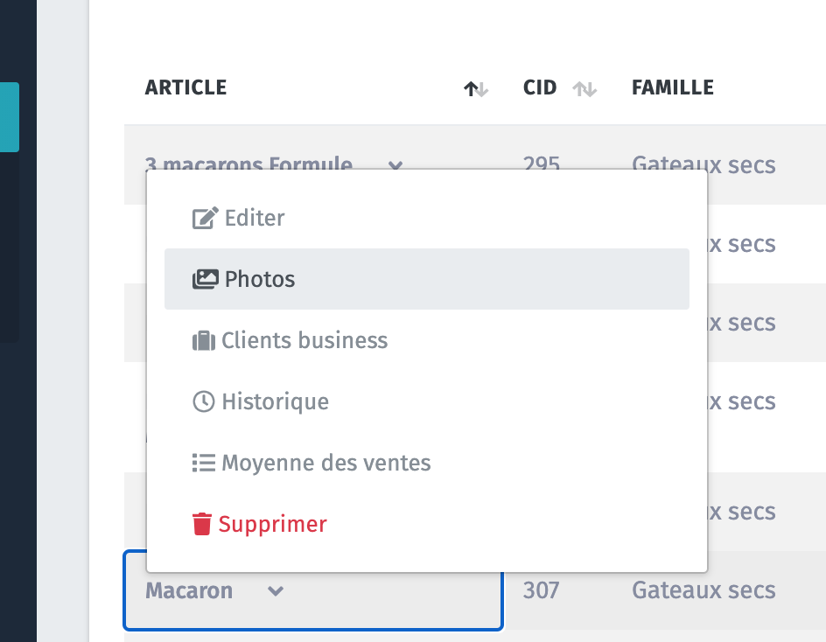Screen dimensions: 826x642
Task: Click the clock icon beside Historique
Action: [203, 401]
